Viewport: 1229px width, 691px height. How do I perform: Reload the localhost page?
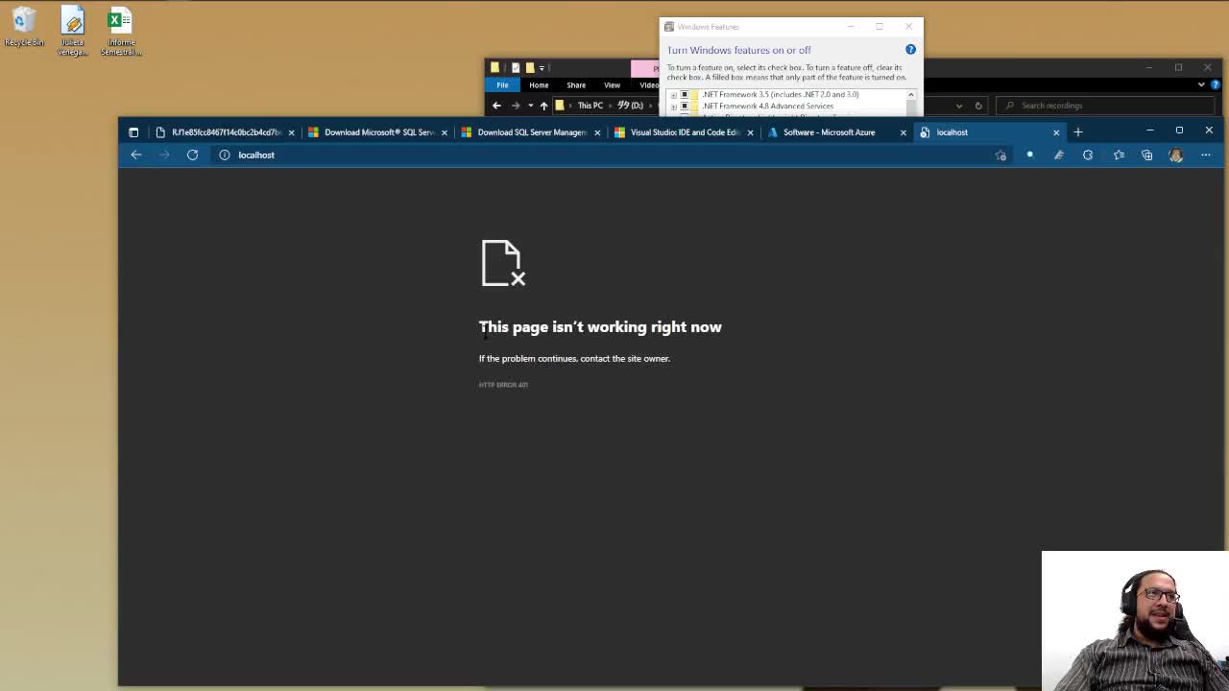tap(192, 155)
